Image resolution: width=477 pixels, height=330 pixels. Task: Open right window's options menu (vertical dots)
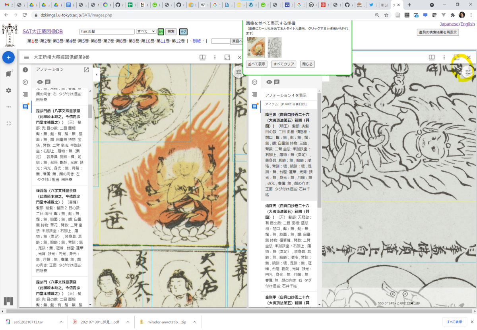(x=444, y=57)
